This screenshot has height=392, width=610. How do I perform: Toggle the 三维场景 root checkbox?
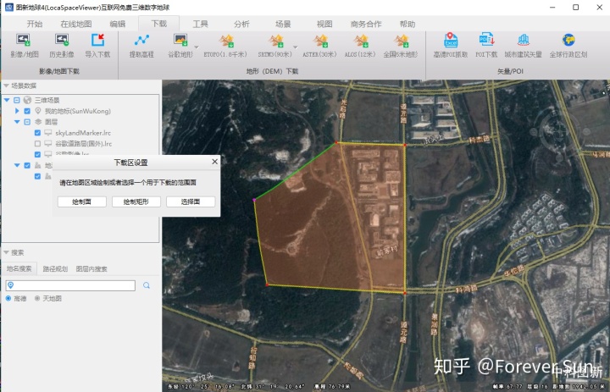tap(17, 100)
